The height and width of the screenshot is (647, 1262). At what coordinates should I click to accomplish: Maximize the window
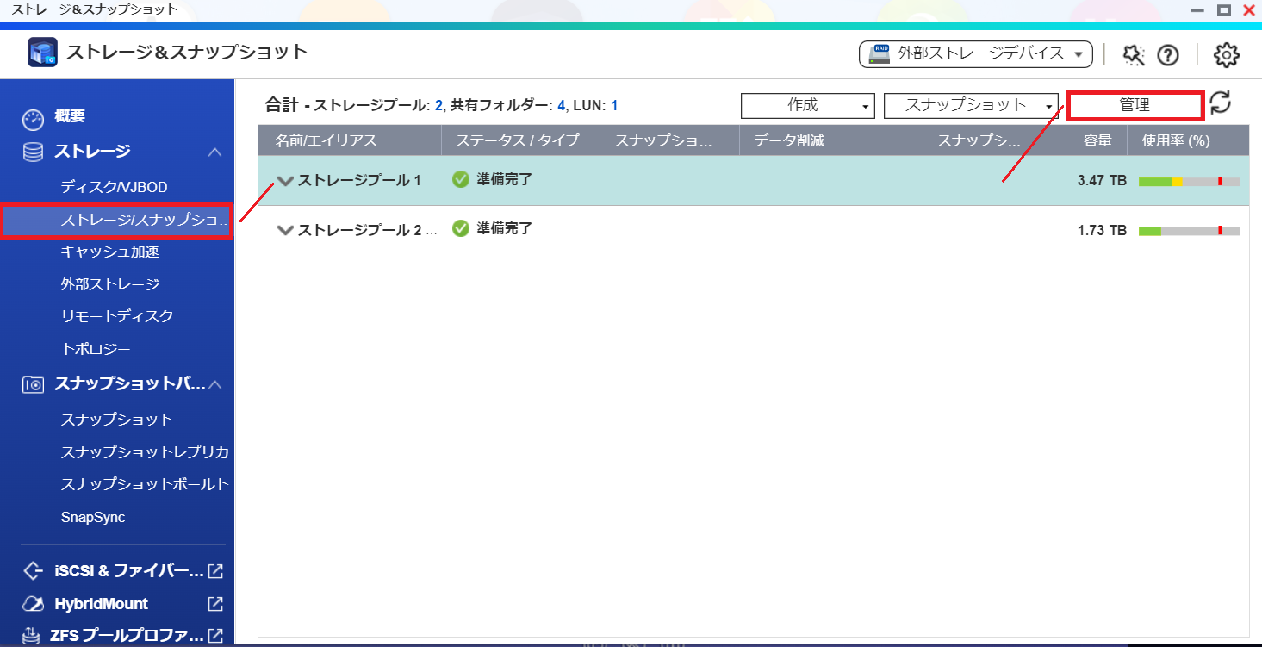[x=1223, y=10]
